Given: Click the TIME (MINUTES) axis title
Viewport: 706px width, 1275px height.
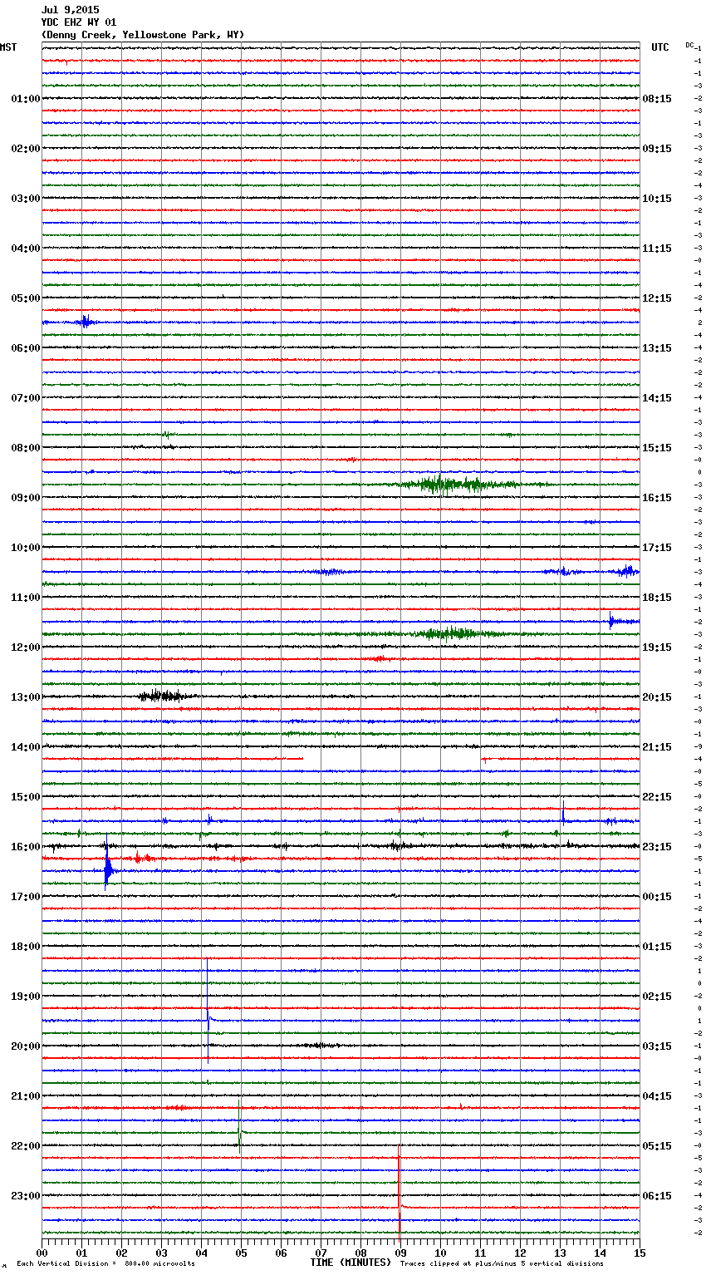Looking at the screenshot, I should (351, 1263).
